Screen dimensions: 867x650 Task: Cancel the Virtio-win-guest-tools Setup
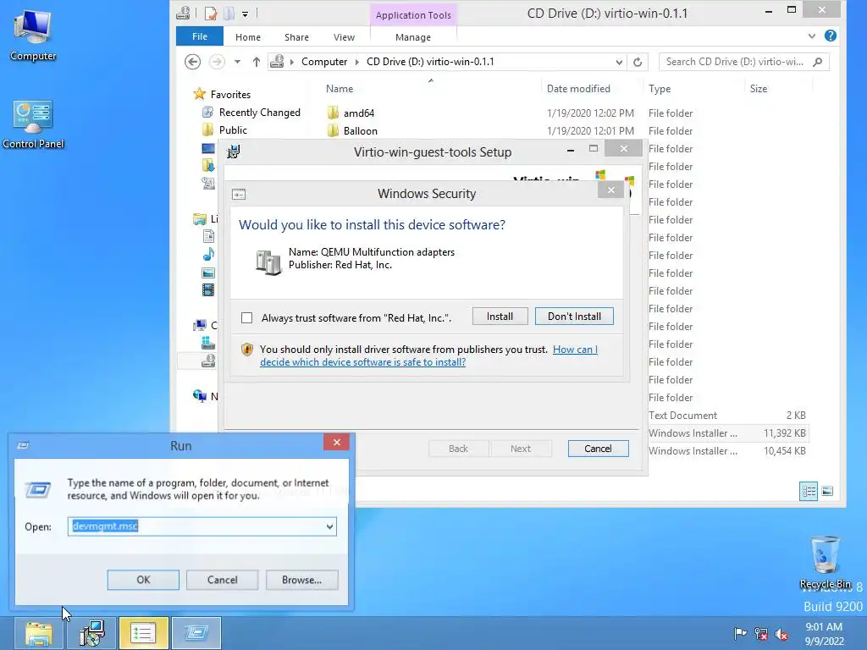pyautogui.click(x=598, y=449)
